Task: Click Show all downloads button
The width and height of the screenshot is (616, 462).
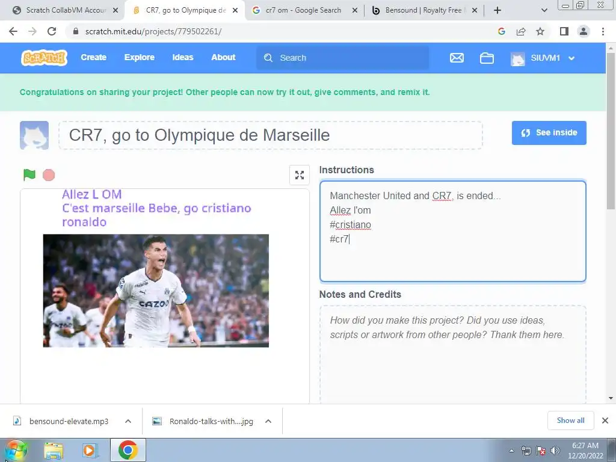Action: [x=570, y=420]
